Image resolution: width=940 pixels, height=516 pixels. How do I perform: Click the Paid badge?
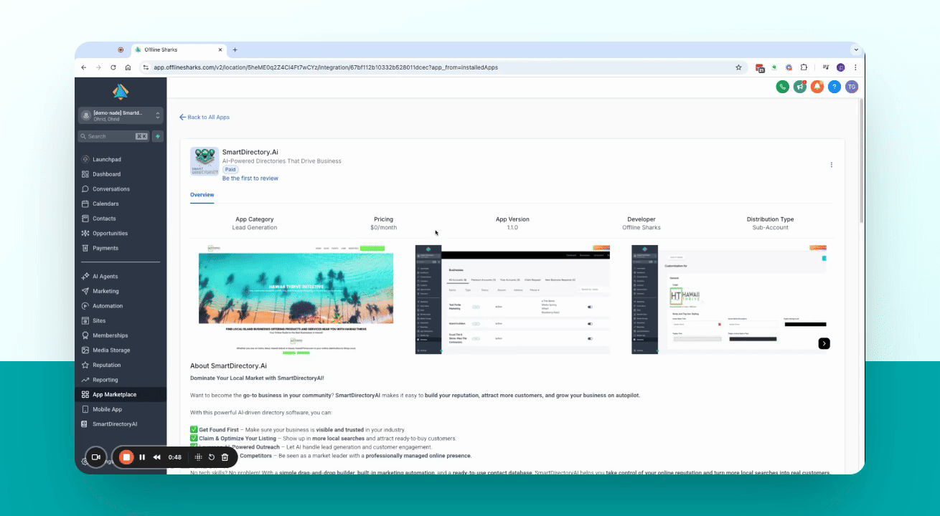tap(230, 170)
